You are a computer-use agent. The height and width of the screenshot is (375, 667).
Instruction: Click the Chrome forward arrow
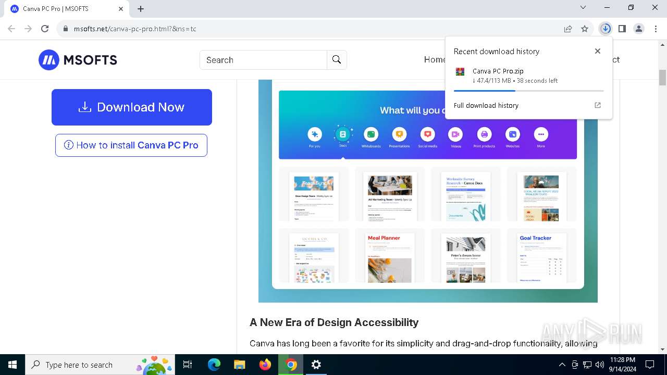pos(28,29)
